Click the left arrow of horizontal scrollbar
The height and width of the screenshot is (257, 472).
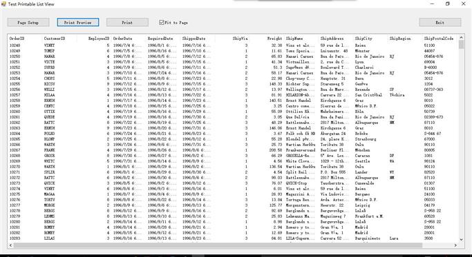pos(10,245)
